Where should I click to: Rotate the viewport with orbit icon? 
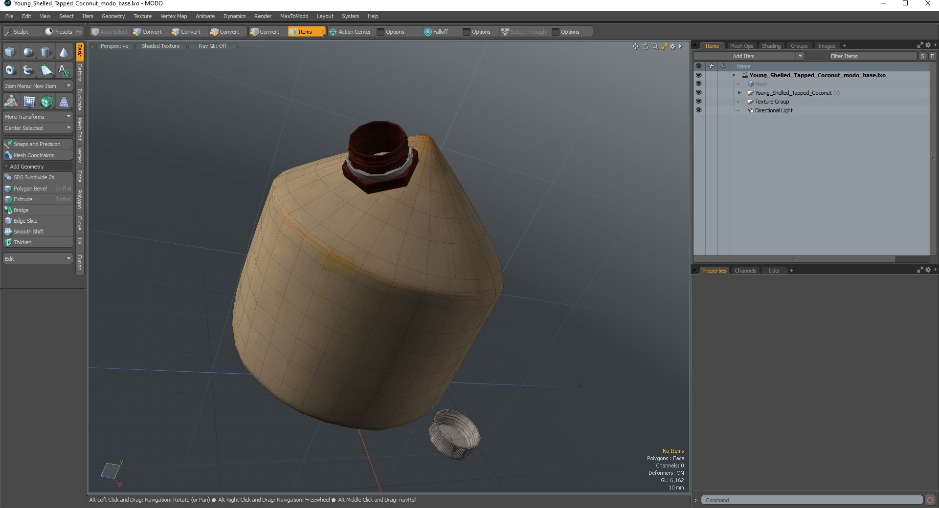(x=645, y=46)
